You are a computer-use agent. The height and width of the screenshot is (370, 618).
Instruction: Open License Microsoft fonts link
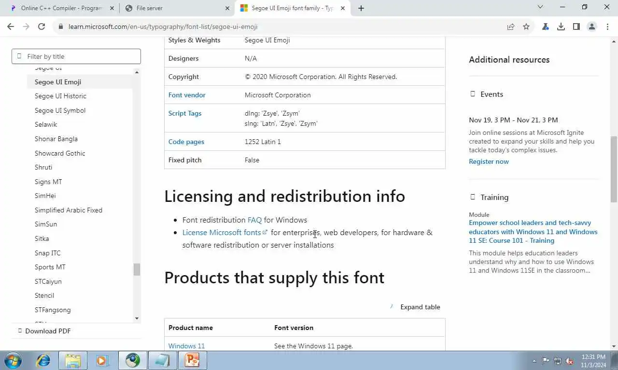225,232
